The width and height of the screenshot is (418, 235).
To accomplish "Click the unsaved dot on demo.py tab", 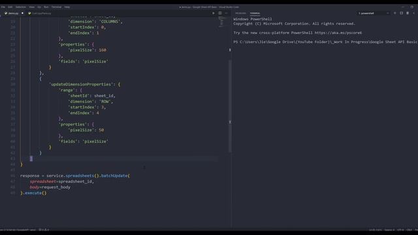I will click(22, 13).
